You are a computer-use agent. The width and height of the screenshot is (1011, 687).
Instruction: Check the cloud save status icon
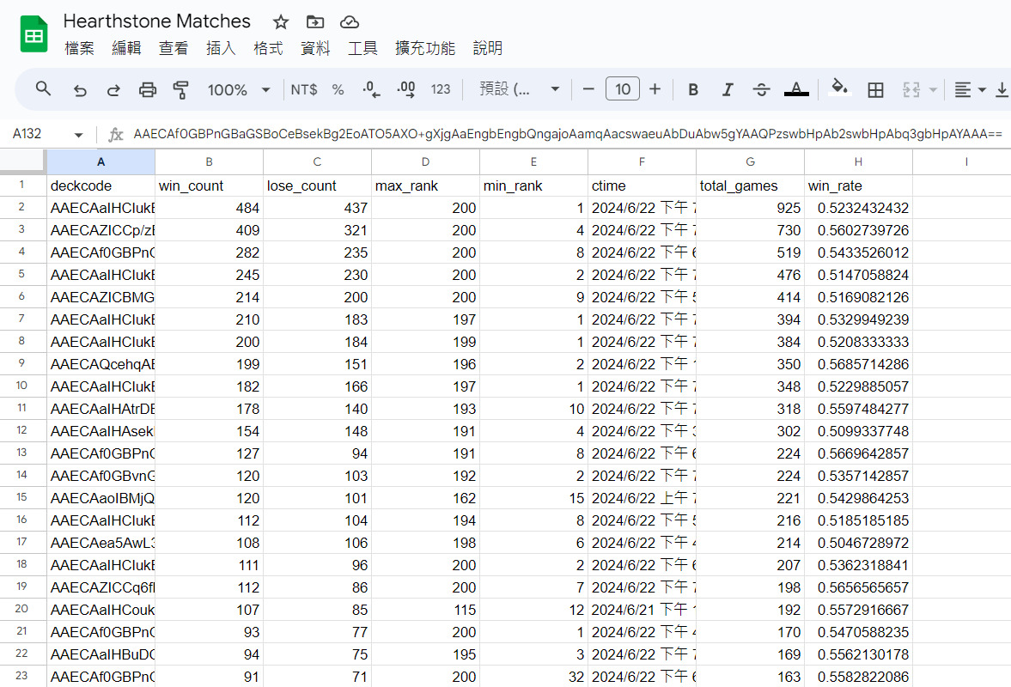coord(350,22)
